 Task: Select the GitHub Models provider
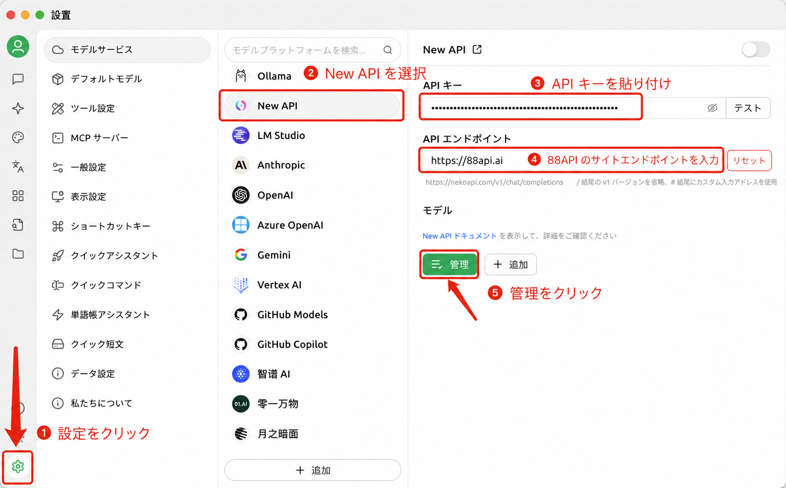pyautogui.click(x=313, y=315)
